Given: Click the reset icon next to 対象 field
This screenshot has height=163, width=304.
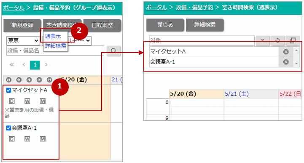Looking at the screenshot, I should (x=277, y=40).
